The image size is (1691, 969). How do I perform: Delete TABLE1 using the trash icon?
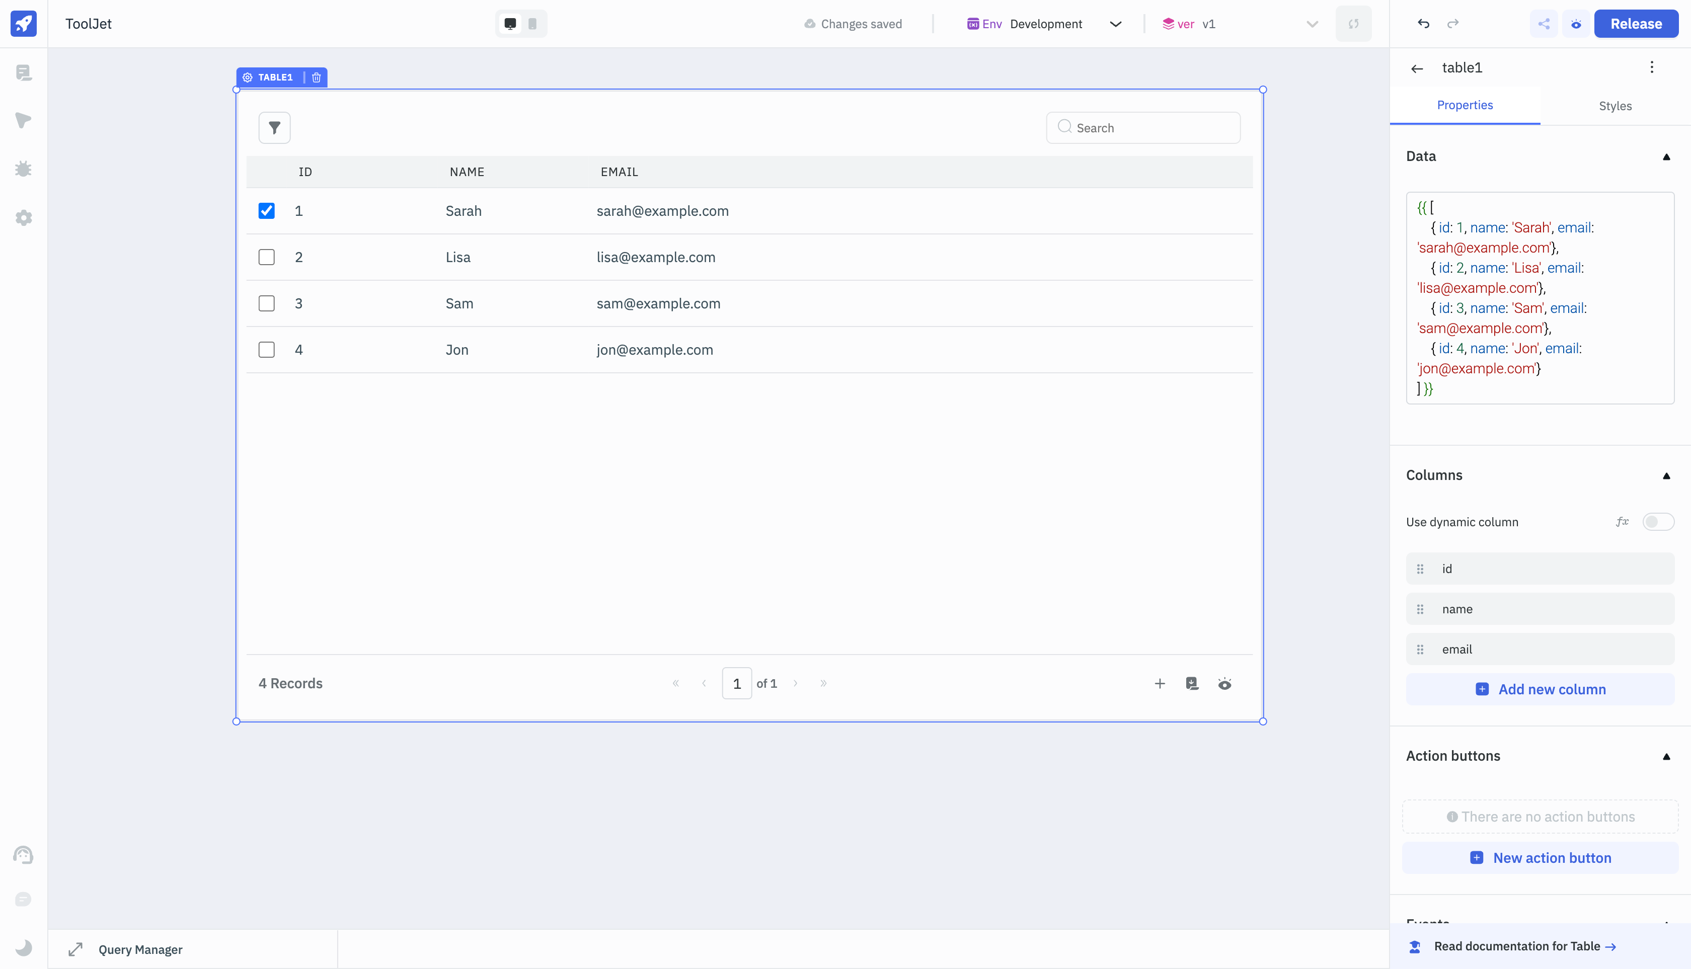coord(316,77)
